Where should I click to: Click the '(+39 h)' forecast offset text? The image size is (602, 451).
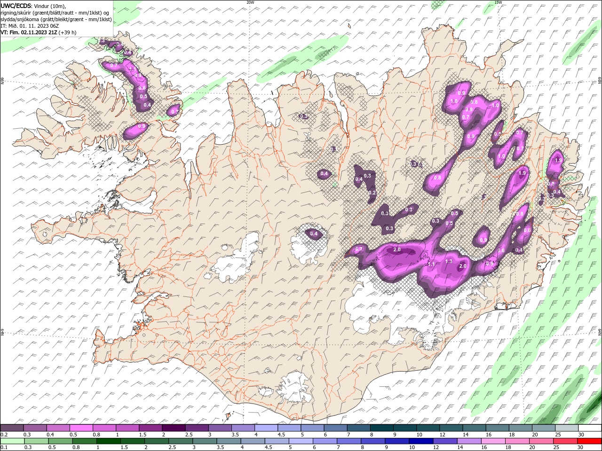click(x=68, y=32)
